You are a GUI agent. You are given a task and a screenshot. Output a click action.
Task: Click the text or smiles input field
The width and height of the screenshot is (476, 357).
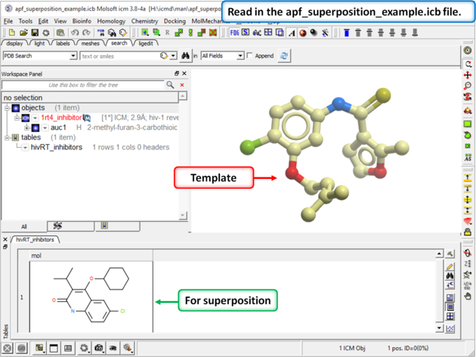point(117,56)
